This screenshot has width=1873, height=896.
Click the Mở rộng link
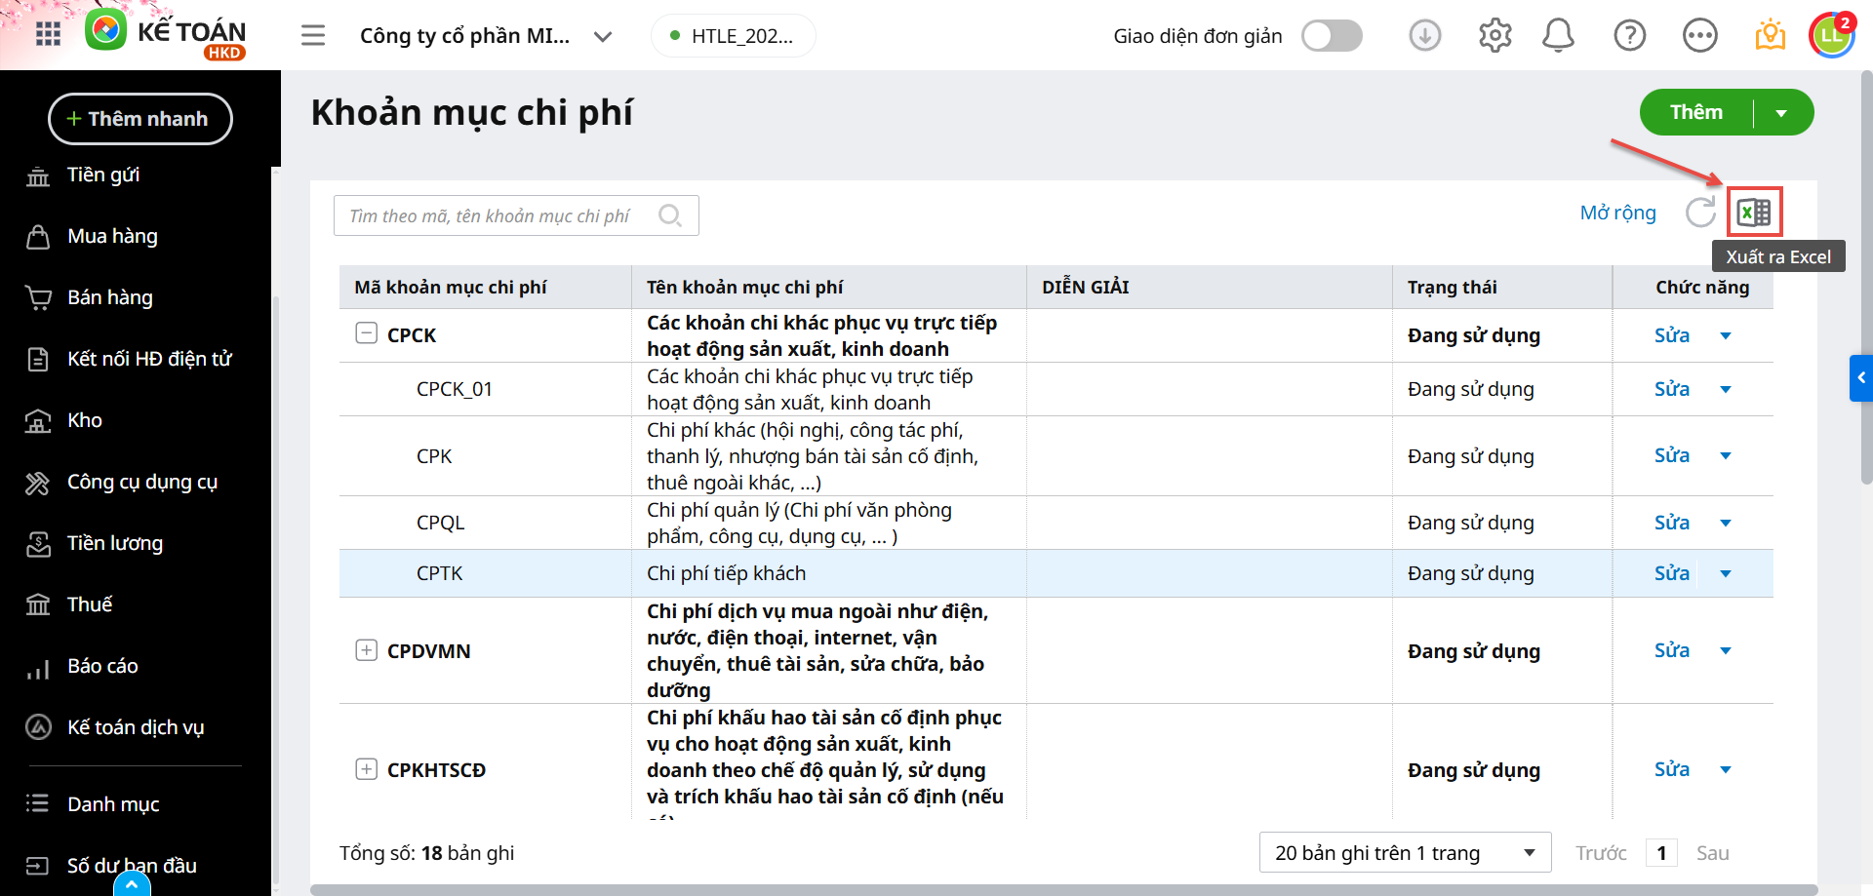(1617, 213)
